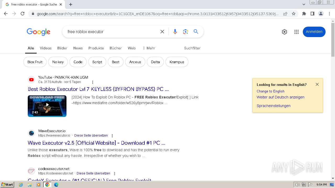
Task: Focus the Google search input field
Action: (x=111, y=32)
